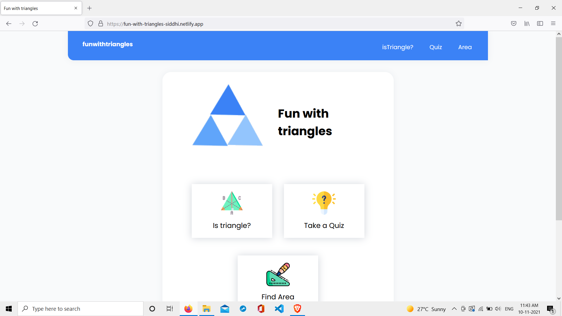Click the page vertical scrollbar thumb

pyautogui.click(x=558, y=129)
